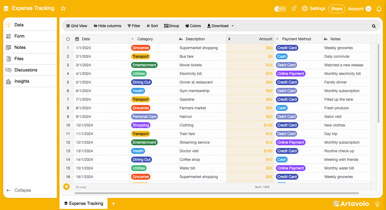This screenshot has width=386, height=210.
Task: Toggle the select-all rows checkbox
Action: point(68,39)
